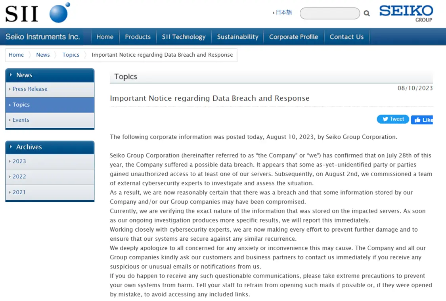Click the SII globe logo
The height and width of the screenshot is (301, 446).
click(x=38, y=13)
